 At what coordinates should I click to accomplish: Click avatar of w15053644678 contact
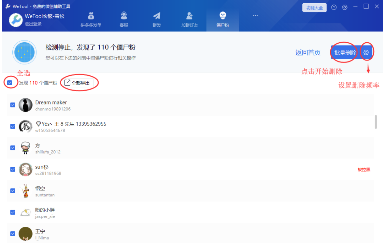[25, 127]
